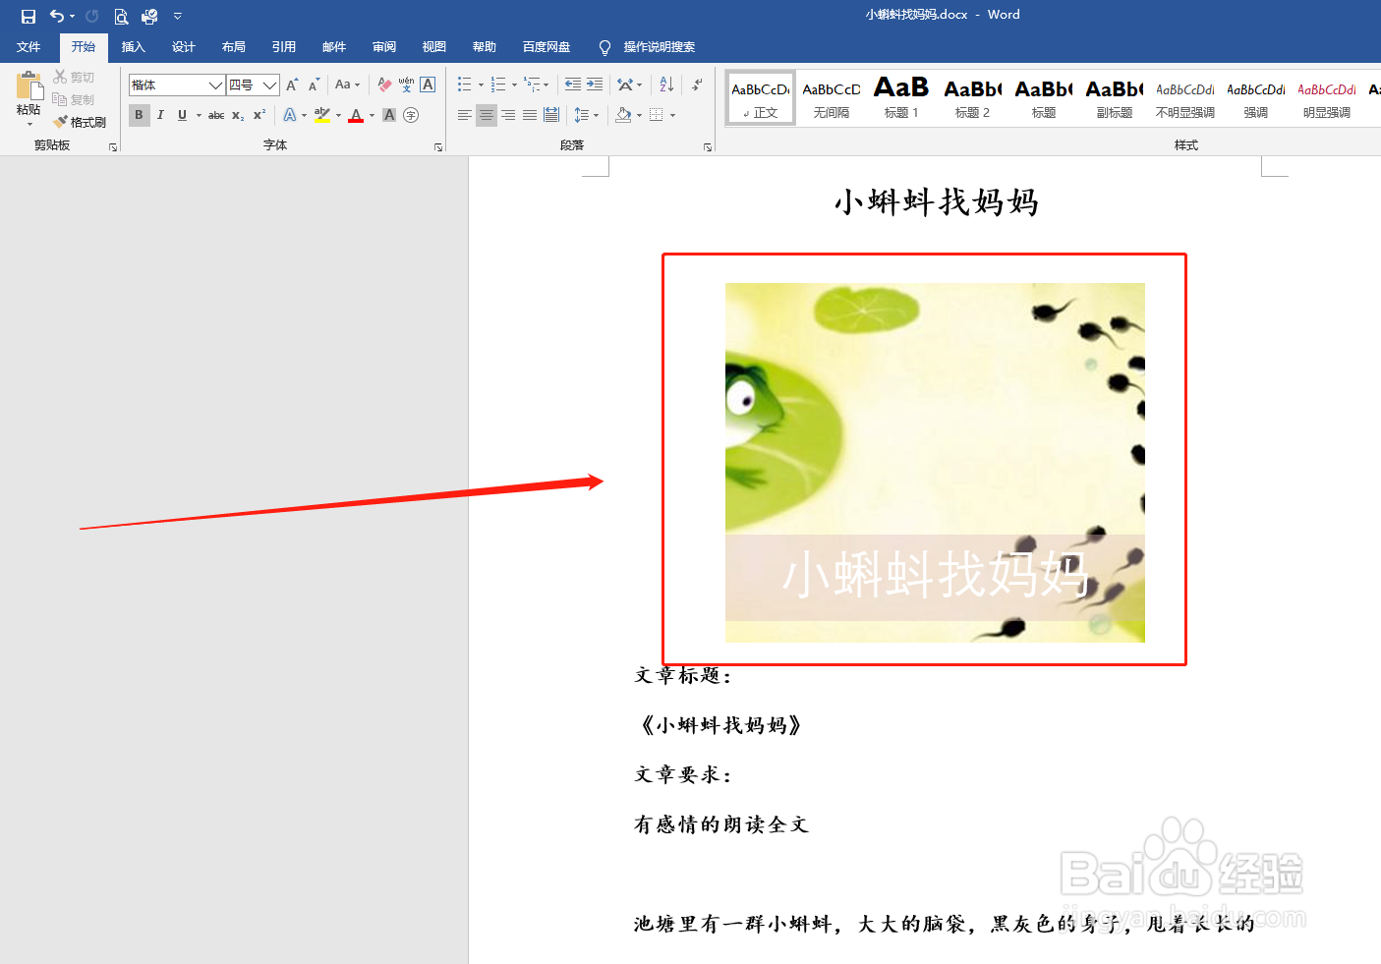This screenshot has height=964, width=1381.
Task: Toggle show paragraph marks
Action: pos(697,85)
